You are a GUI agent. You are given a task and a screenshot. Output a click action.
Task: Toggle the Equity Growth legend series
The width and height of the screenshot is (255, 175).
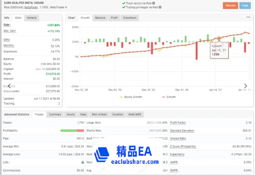(x=131, y=97)
